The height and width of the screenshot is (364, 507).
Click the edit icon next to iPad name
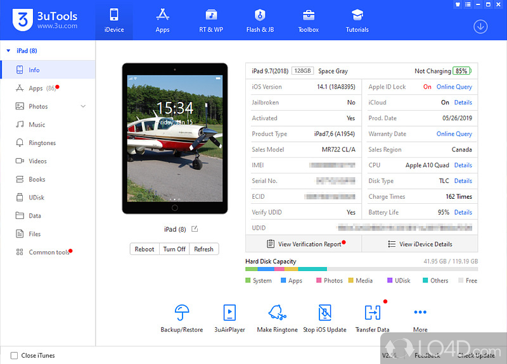click(195, 229)
